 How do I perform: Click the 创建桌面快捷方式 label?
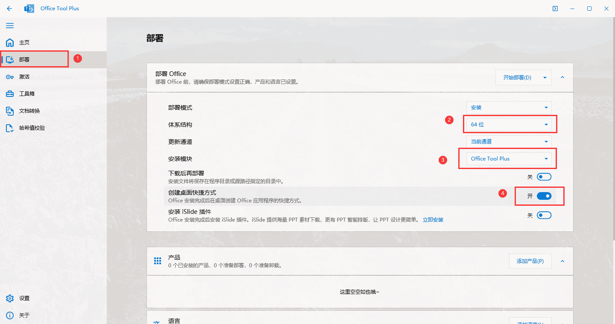click(x=192, y=193)
